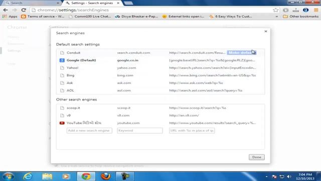Reload the page with the refresh icon
The height and width of the screenshot is (181, 321).
24,10
